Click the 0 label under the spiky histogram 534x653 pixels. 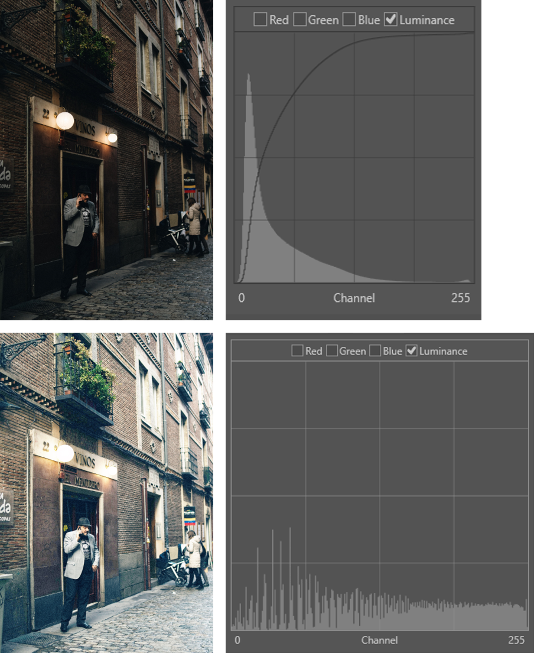click(237, 640)
